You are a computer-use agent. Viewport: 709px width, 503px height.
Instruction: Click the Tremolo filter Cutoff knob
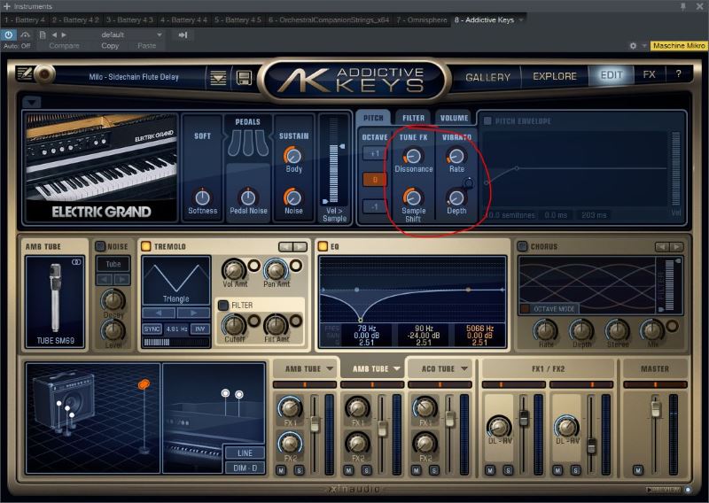(x=234, y=325)
